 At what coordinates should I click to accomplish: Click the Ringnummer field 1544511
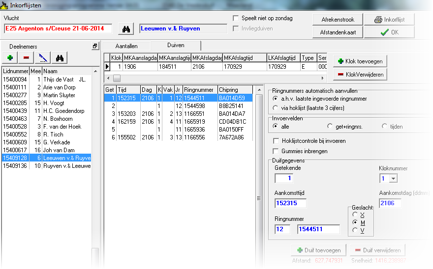[x=318, y=229]
